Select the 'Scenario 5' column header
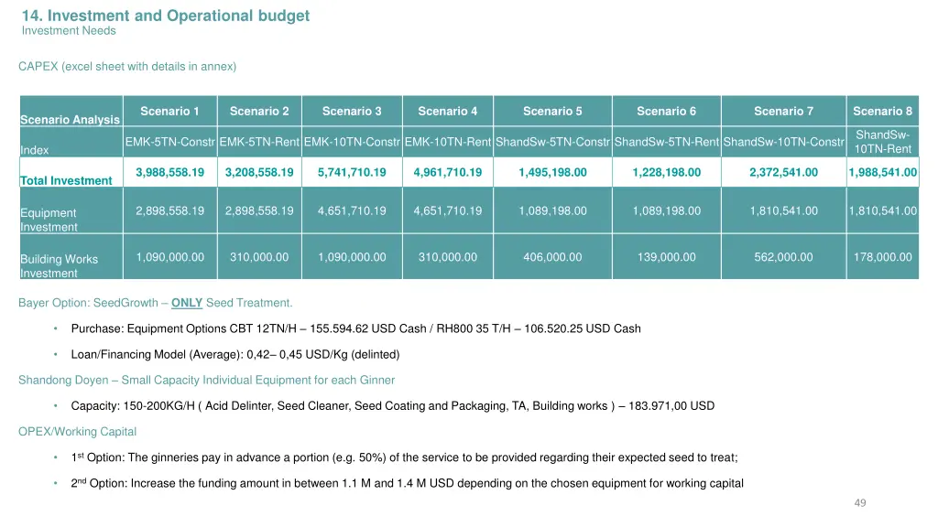This screenshot has height=527, width=938. 552,111
